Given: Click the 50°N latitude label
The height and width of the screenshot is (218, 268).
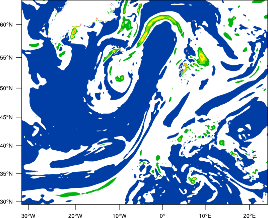Looking at the screenshot, I should pyautogui.click(x=6, y=89).
